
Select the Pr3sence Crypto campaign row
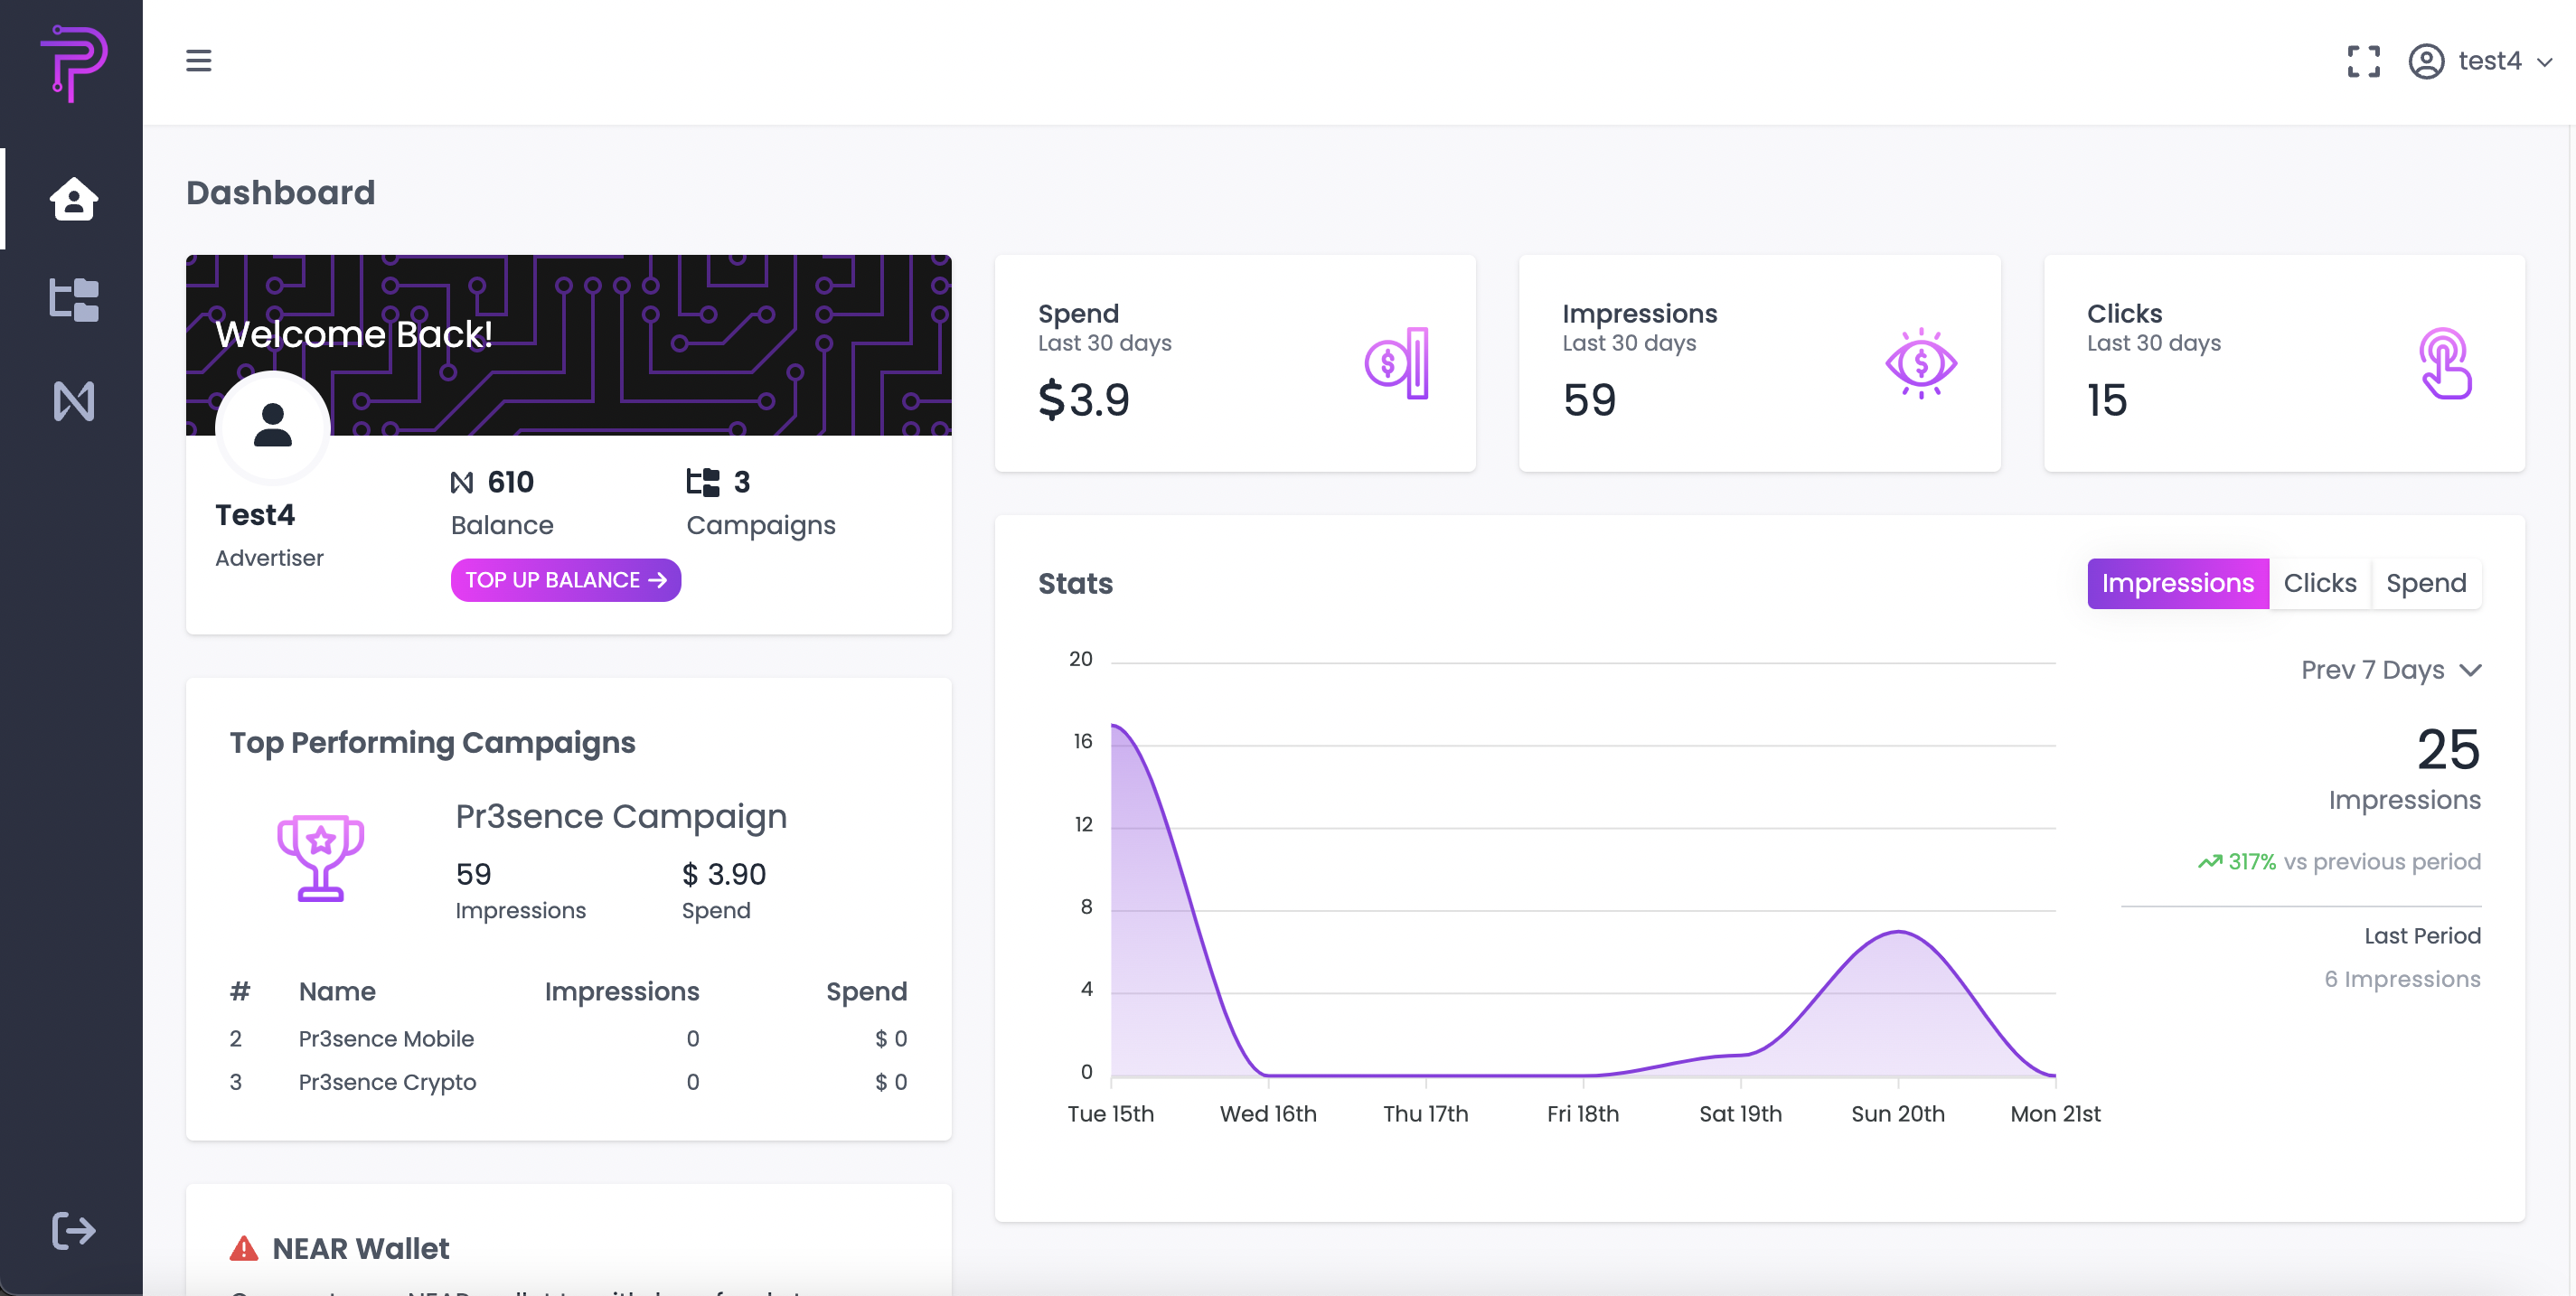coord(387,1082)
